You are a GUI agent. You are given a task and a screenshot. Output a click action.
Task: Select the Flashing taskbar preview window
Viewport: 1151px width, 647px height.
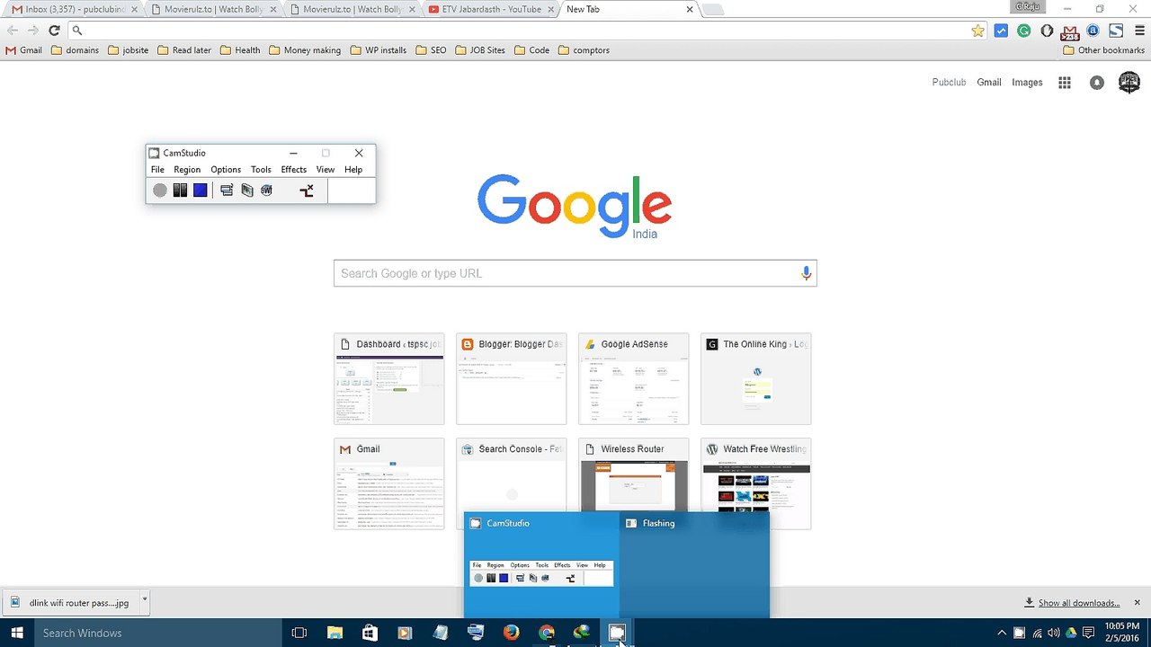click(695, 564)
